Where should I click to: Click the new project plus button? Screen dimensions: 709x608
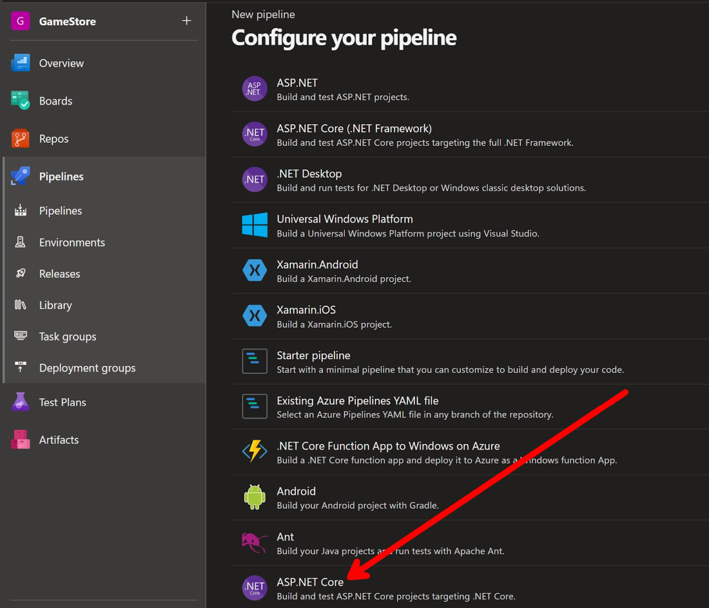tap(186, 21)
